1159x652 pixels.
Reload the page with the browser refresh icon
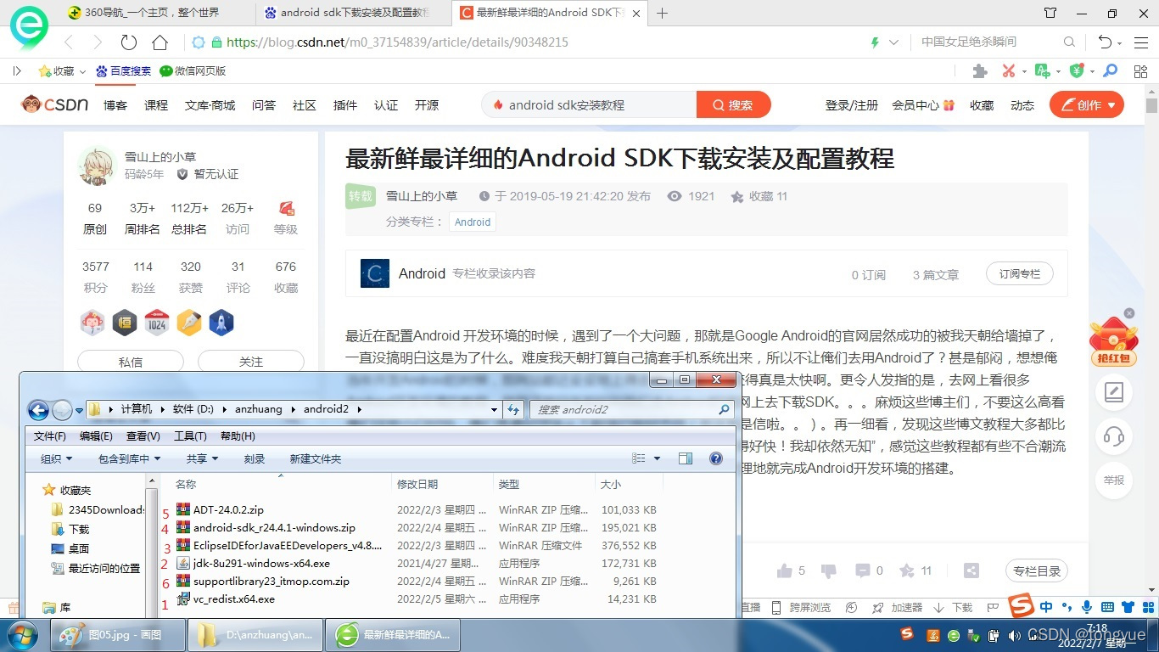point(129,42)
